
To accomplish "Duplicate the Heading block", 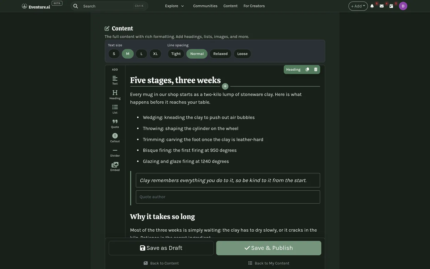I will (307, 69).
